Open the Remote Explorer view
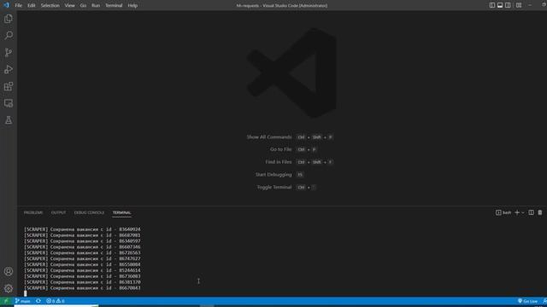The height and width of the screenshot is (307, 547). 9,103
